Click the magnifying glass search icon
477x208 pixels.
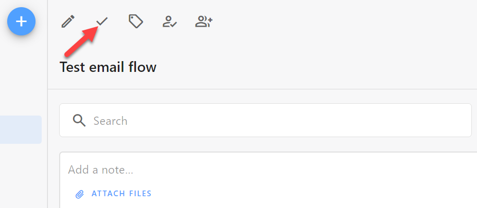(x=79, y=121)
